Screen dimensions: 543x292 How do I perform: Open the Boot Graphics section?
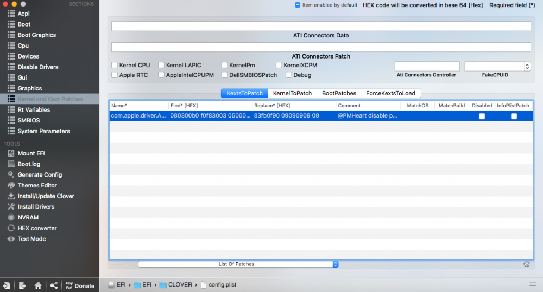click(37, 35)
